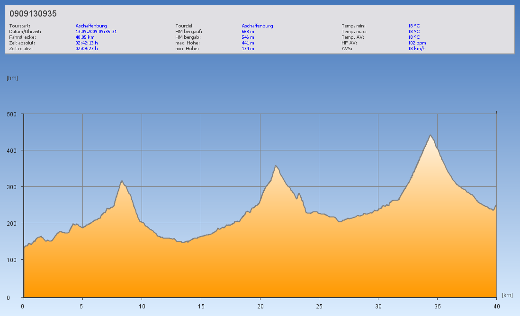Click the elevation peak near km 8
The width and height of the screenshot is (520, 316).
(x=122, y=181)
